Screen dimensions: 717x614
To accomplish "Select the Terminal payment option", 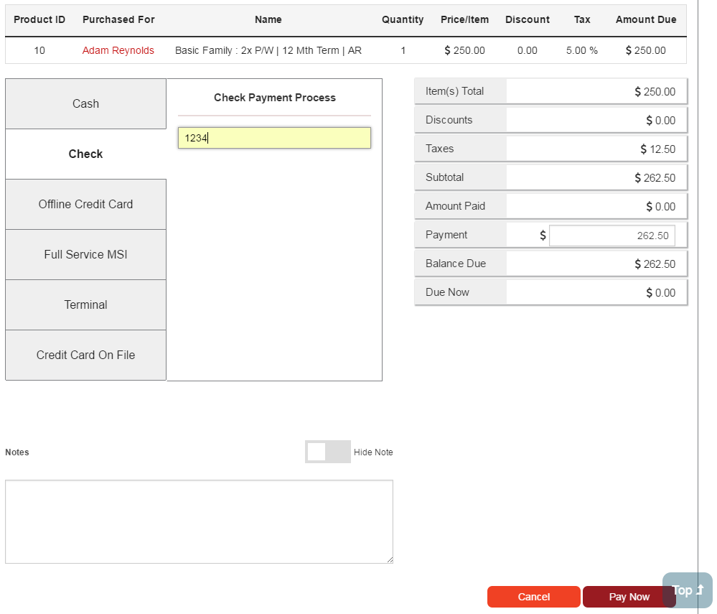I will (85, 305).
